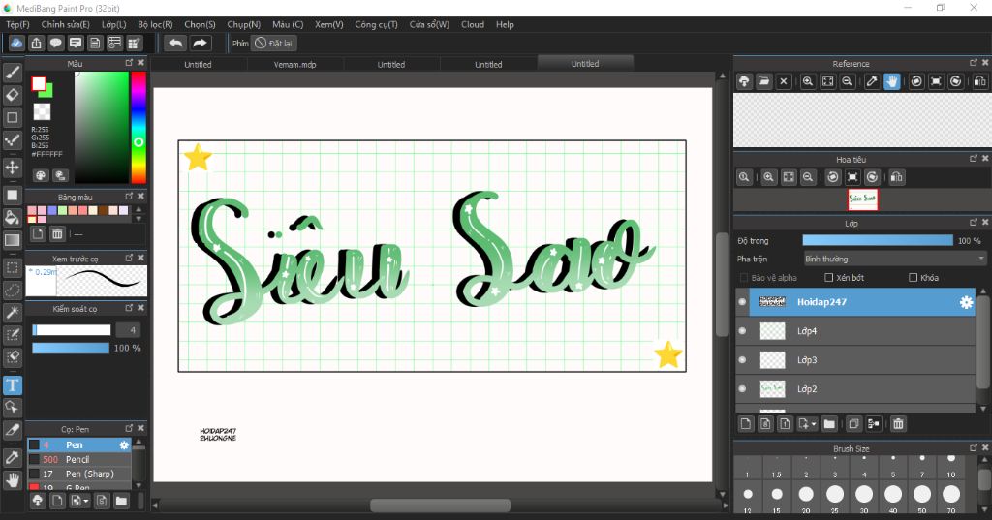Zoom in the Reference panel
Screen dimensions: 992x520
tap(808, 81)
